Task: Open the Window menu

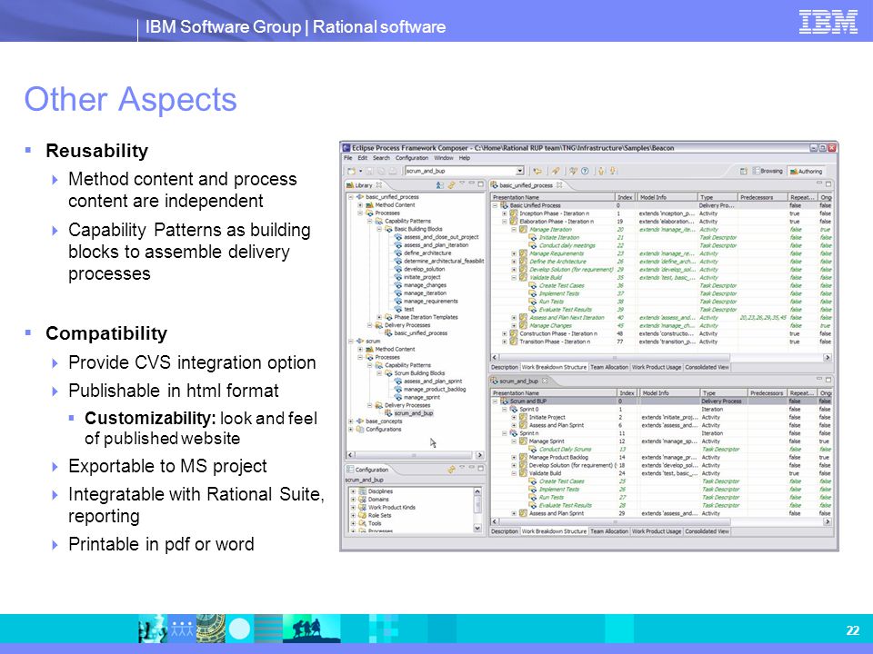Action: 444,158
